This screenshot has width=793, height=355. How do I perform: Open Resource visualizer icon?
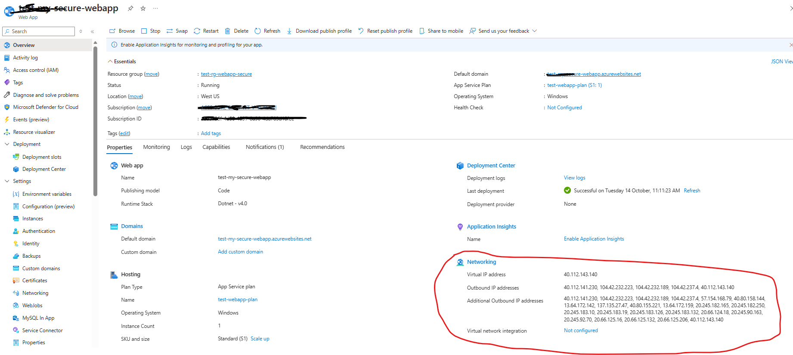pyautogui.click(x=7, y=132)
